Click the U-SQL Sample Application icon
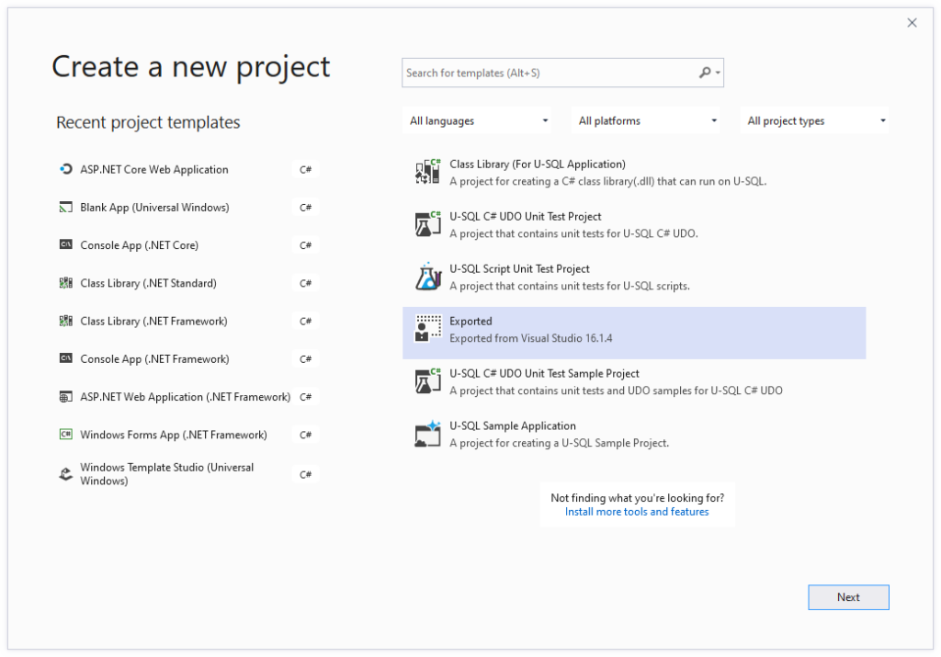The height and width of the screenshot is (657, 941). click(x=427, y=434)
